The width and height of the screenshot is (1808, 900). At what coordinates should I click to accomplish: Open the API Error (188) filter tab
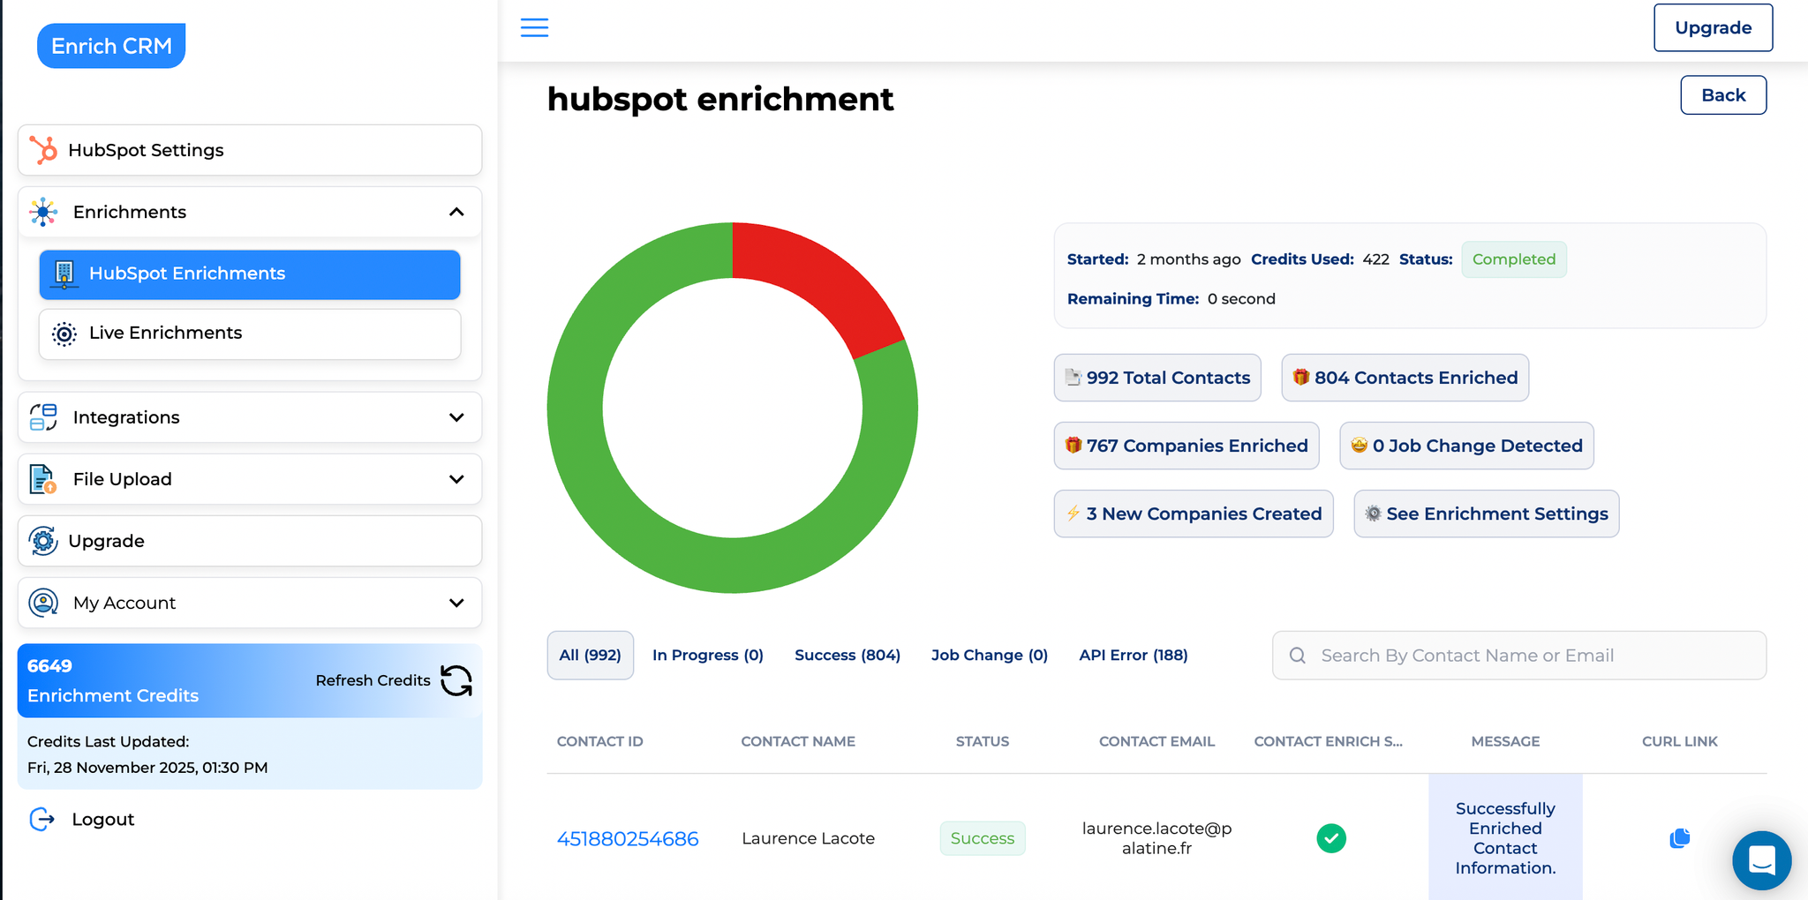(x=1133, y=655)
